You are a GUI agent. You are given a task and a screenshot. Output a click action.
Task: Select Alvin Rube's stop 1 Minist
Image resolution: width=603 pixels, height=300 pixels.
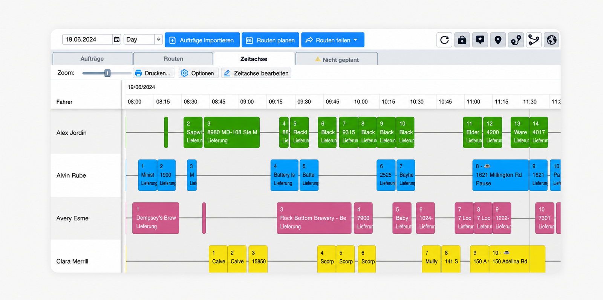pos(147,175)
